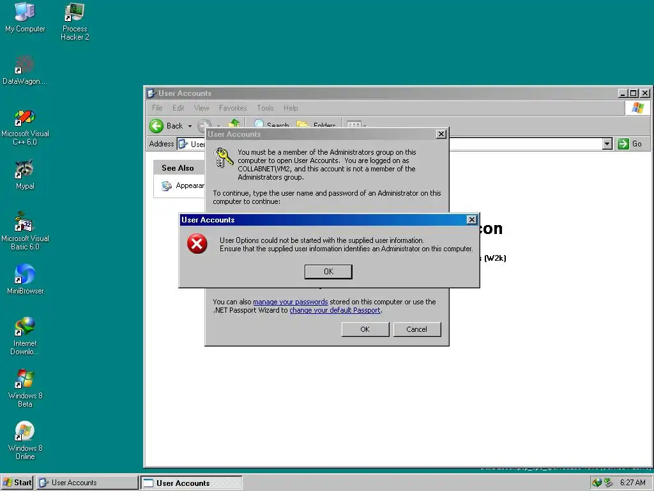Viewport: 654px width, 491px height.
Task: Switch to the first User Accounts taskbar button
Action: click(87, 483)
